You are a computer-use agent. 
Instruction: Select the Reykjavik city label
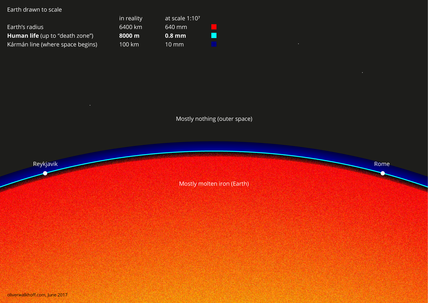[45, 164]
